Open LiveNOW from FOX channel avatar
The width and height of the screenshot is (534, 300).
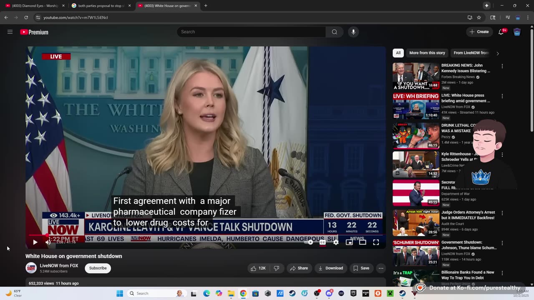point(31,268)
